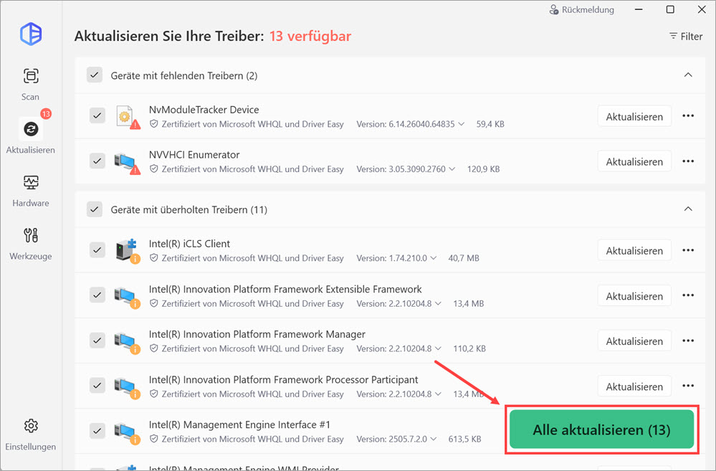Click certification shield icon for NVVHCI Enumerator

(x=154, y=169)
